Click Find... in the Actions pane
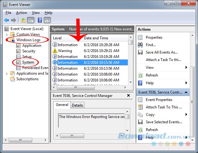The height and width of the screenshot is (153, 198). click(151, 45)
